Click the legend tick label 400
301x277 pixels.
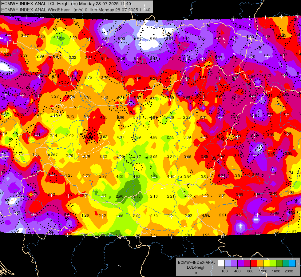coord(237,271)
